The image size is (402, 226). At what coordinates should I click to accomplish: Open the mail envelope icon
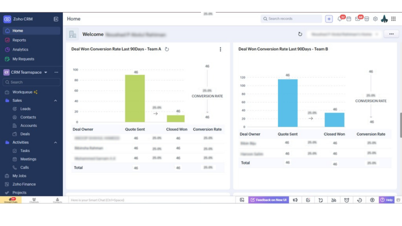(358, 19)
